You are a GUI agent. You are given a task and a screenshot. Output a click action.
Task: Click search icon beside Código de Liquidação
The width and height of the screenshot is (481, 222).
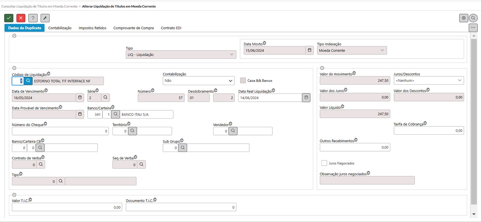pyautogui.click(x=28, y=81)
